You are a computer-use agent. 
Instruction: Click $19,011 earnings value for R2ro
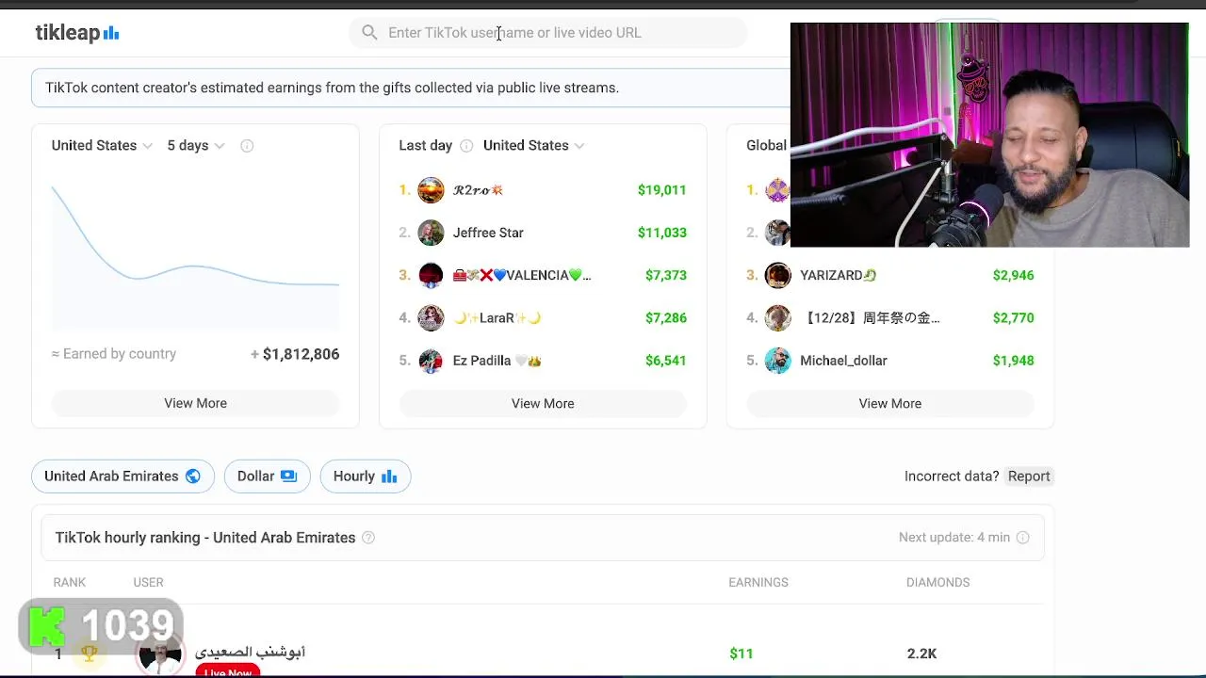(661, 190)
